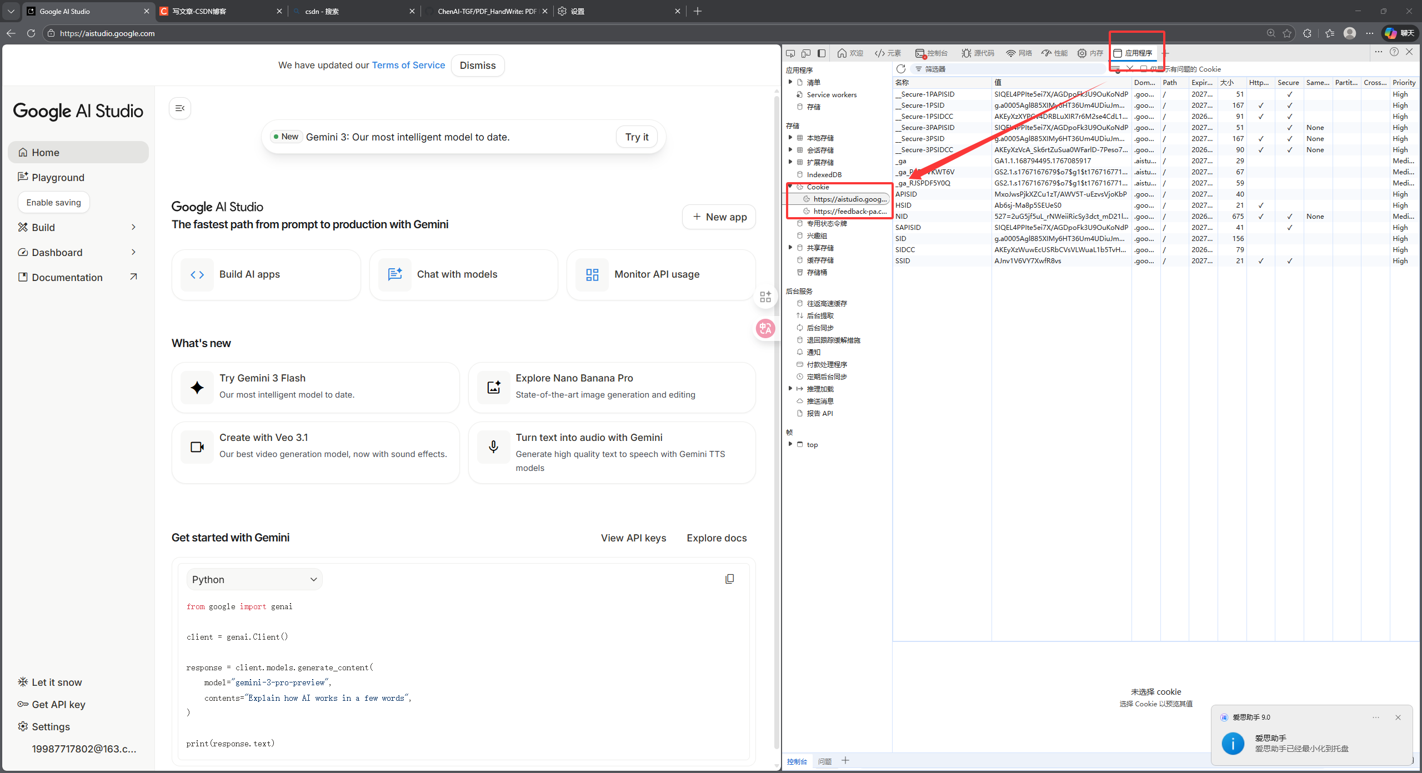Toggle device emulation icon in DevTools

point(806,53)
